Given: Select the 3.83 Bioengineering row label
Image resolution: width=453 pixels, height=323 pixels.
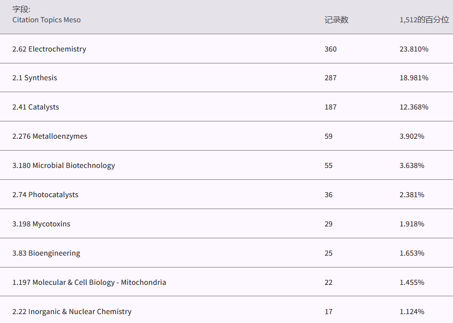Looking at the screenshot, I should [x=46, y=253].
